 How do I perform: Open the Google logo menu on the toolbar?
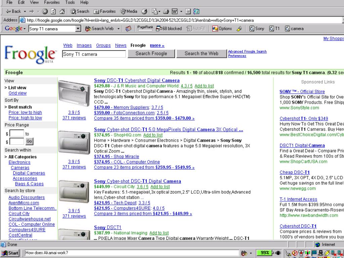click(x=15, y=29)
